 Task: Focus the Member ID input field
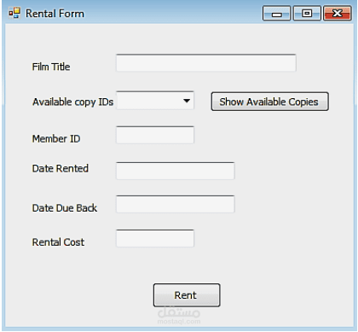(x=155, y=135)
